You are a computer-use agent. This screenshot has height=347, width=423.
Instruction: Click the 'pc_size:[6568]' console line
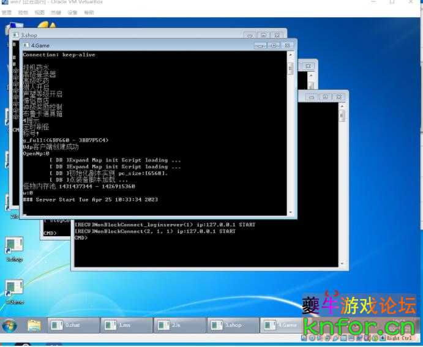[x=108, y=173]
